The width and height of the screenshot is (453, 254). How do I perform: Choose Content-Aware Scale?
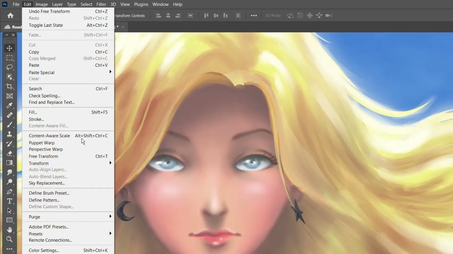68,136
